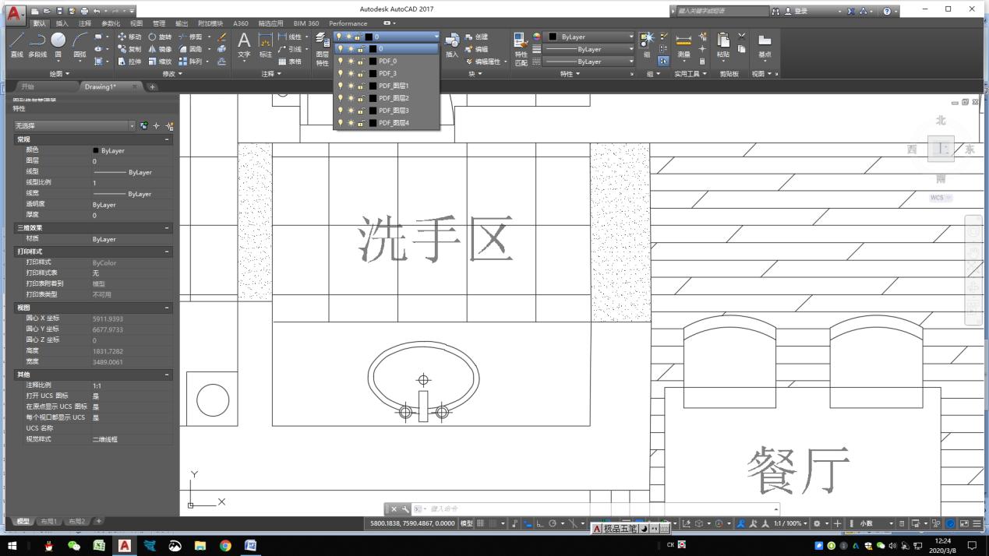Click the color swatch of layer PDF_图层2
The width and height of the screenshot is (989, 556).
[x=374, y=98]
